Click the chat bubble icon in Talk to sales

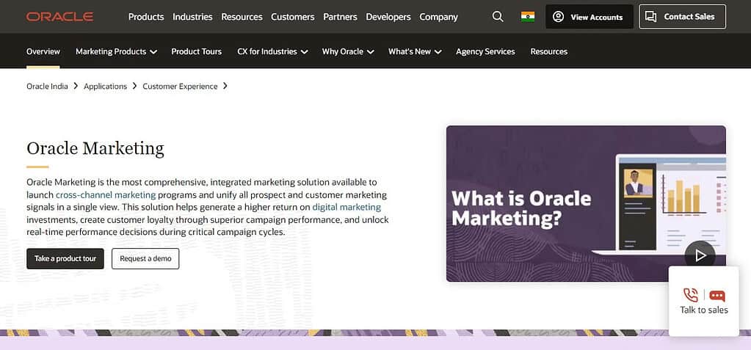[717, 296]
